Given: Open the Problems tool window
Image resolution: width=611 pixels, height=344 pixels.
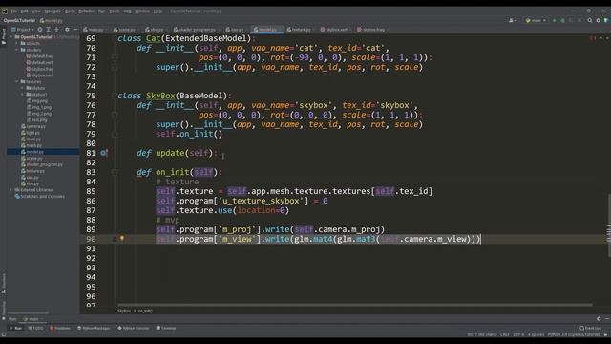Looking at the screenshot, I should point(60,328).
